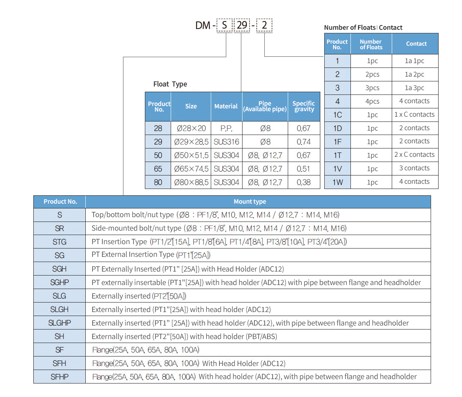The image size is (462, 397).
Task: Select the '2pcs' floats cell
Action: point(371,74)
